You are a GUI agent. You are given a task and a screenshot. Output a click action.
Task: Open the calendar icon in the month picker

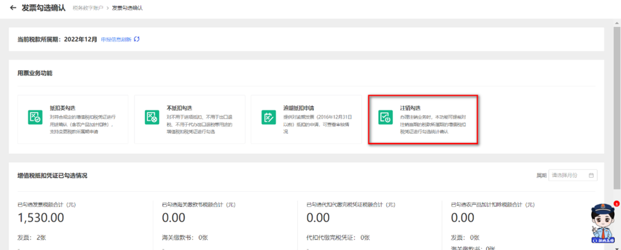591,175
